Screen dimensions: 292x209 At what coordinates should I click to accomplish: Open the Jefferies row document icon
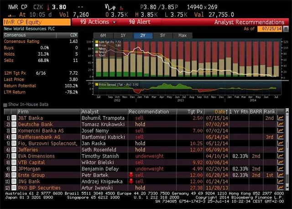click(x=14, y=150)
